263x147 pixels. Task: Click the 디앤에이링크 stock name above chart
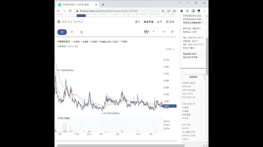(x=64, y=41)
